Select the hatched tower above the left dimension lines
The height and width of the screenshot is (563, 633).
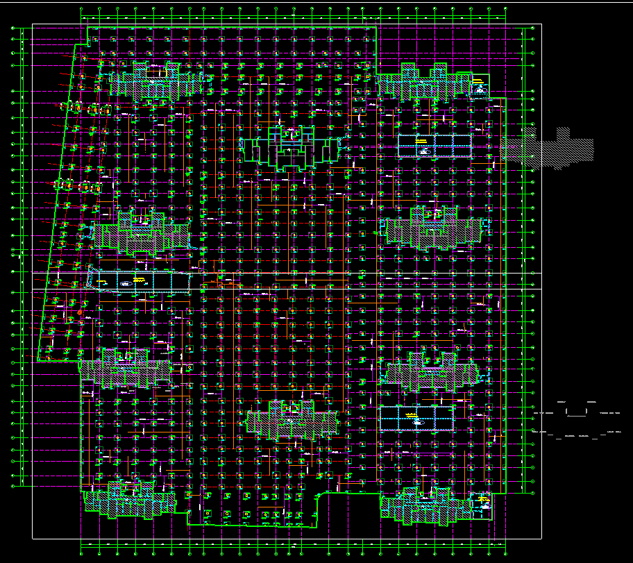tap(126, 369)
